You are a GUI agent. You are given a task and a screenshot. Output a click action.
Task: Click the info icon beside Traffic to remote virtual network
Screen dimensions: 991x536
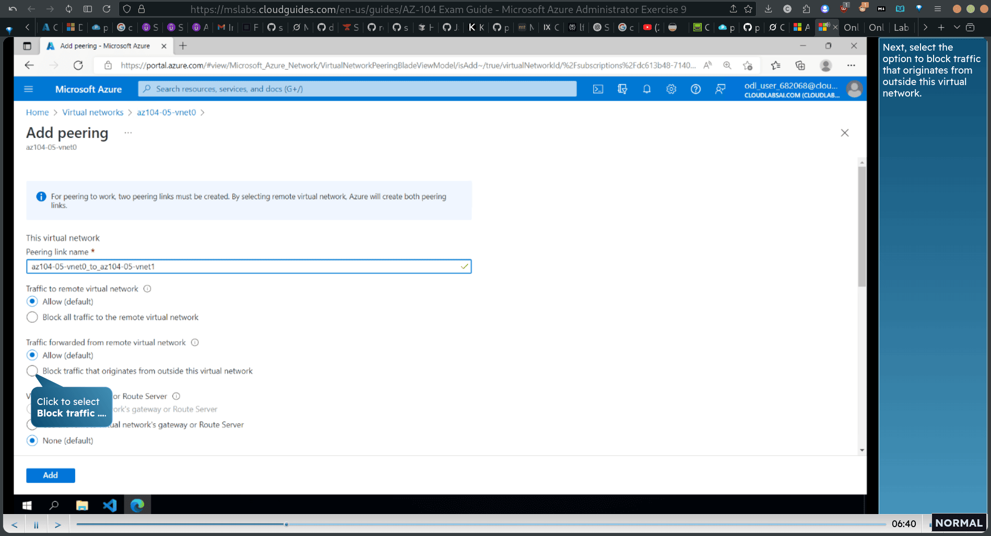point(147,289)
